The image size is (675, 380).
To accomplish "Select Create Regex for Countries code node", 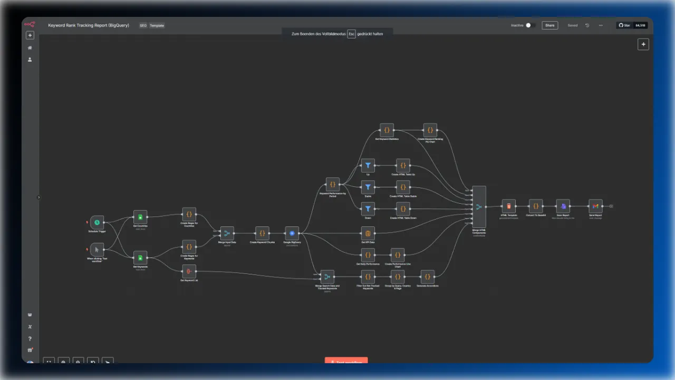I will (189, 214).
